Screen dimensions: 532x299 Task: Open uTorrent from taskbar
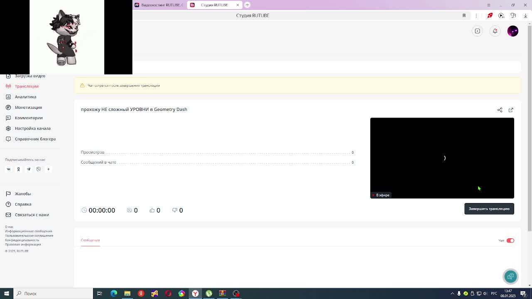(x=209, y=294)
